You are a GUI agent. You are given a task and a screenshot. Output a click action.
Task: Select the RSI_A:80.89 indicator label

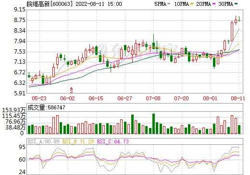click(x=44, y=141)
